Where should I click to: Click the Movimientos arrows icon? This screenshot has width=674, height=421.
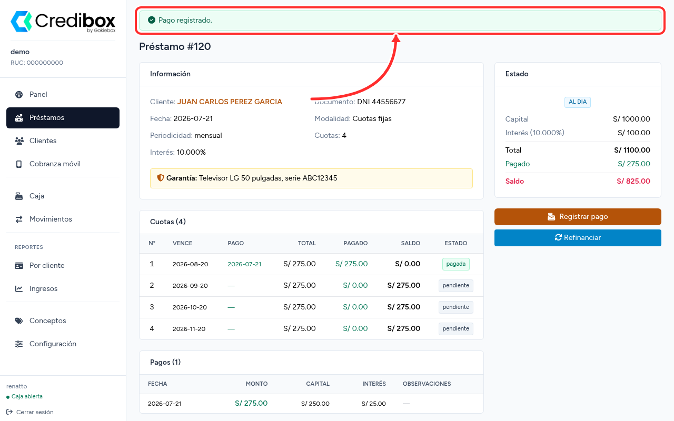pyautogui.click(x=19, y=219)
